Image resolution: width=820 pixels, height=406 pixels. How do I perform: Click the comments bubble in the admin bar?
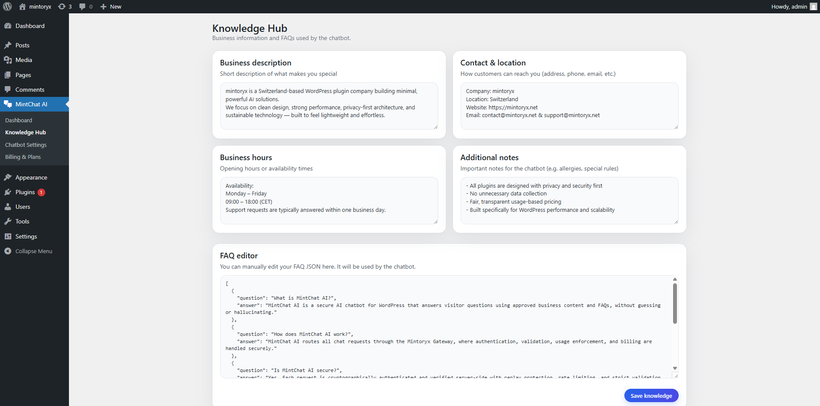85,6
